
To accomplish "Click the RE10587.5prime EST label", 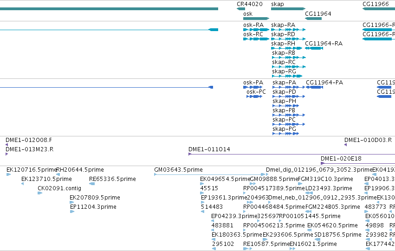I will (266, 244).
